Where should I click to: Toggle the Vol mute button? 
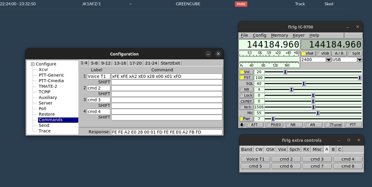246,72
